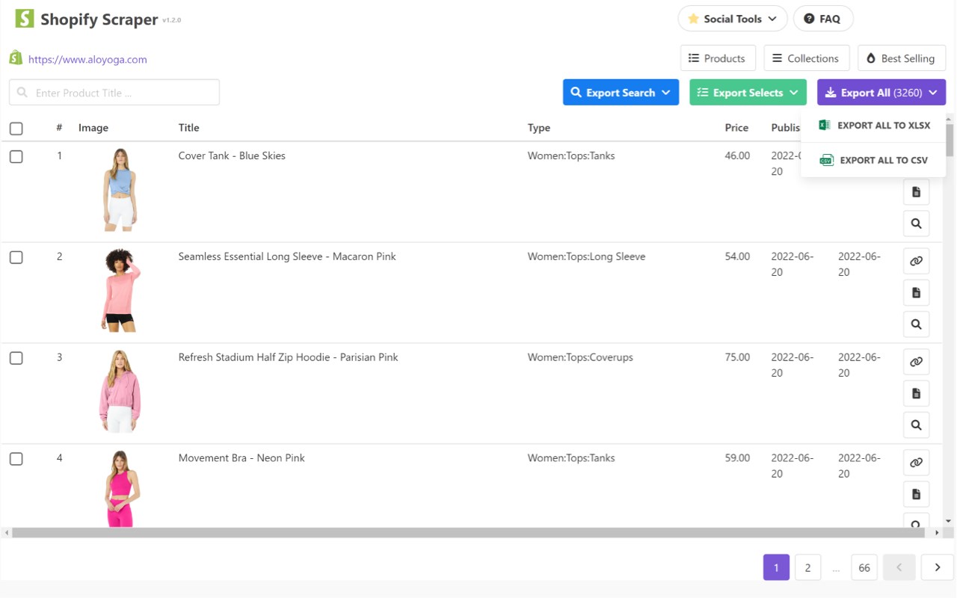Choose Export All to XLSX
957x598 pixels.
pos(874,126)
